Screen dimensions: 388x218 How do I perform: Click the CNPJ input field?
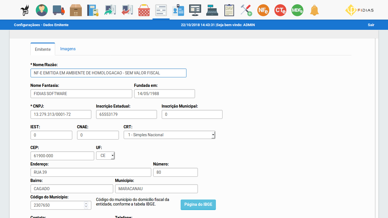tap(61, 114)
